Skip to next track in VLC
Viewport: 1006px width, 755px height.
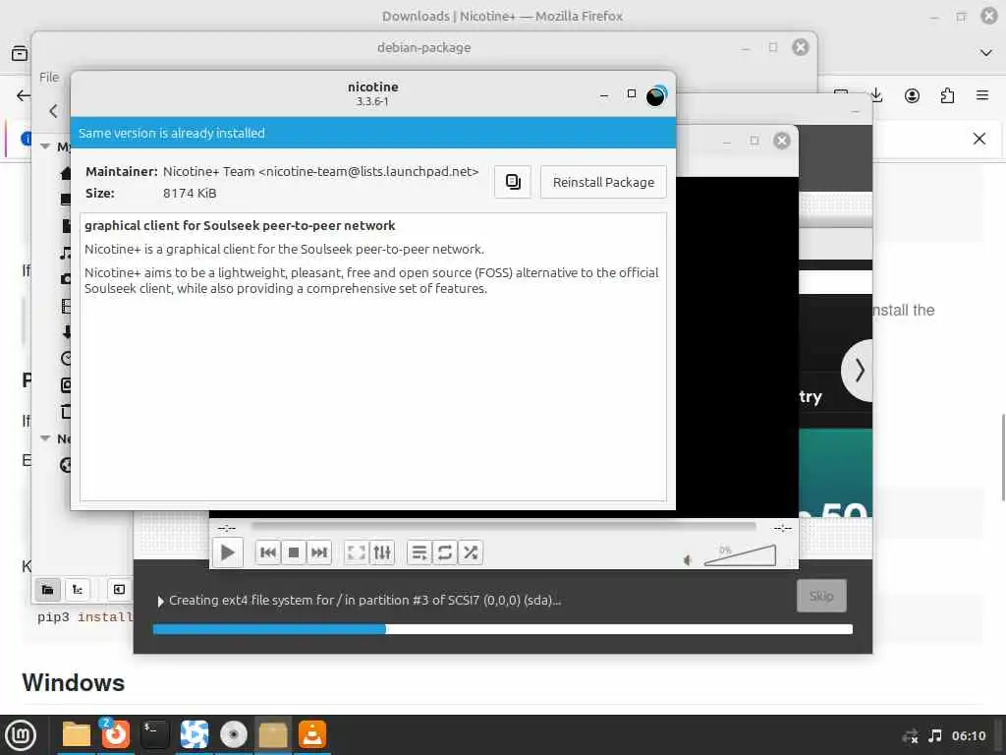(319, 552)
